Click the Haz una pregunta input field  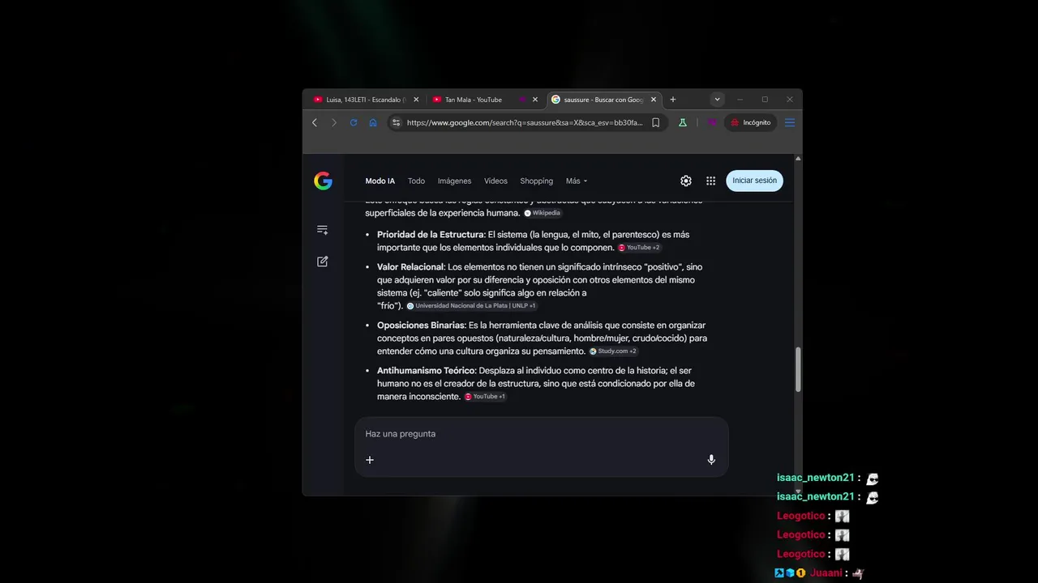pos(542,434)
